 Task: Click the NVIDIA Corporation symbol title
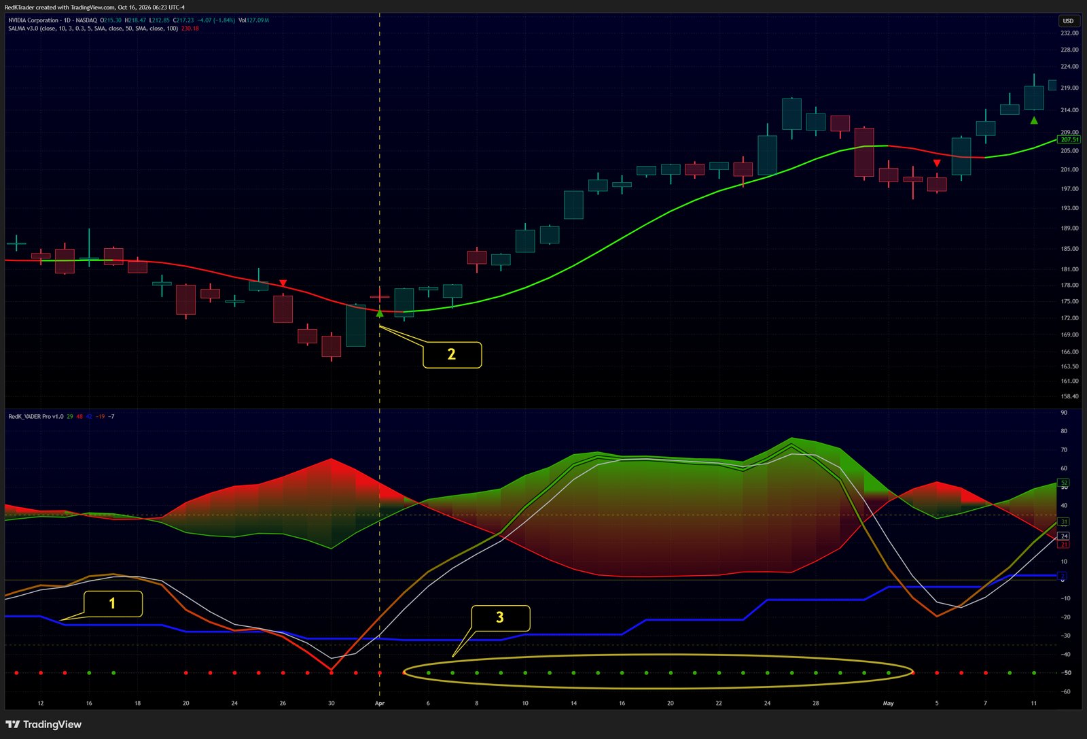(33, 20)
